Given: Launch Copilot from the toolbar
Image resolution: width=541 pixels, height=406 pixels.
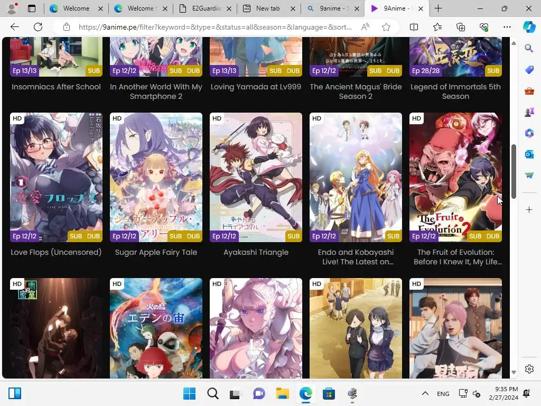Looking at the screenshot, I should tap(528, 27).
